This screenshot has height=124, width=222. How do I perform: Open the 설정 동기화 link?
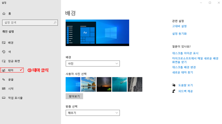tap(179, 34)
